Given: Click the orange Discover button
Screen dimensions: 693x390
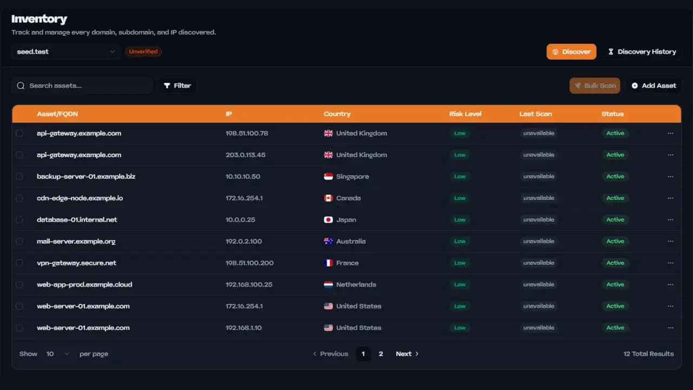Looking at the screenshot, I should tap(571, 51).
